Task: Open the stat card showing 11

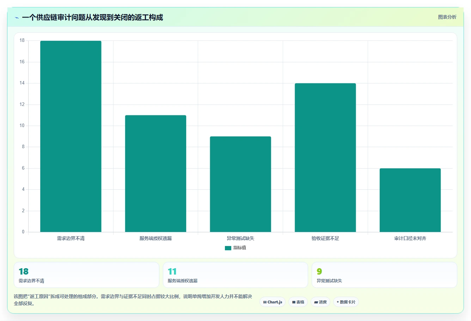Action: tap(235, 275)
